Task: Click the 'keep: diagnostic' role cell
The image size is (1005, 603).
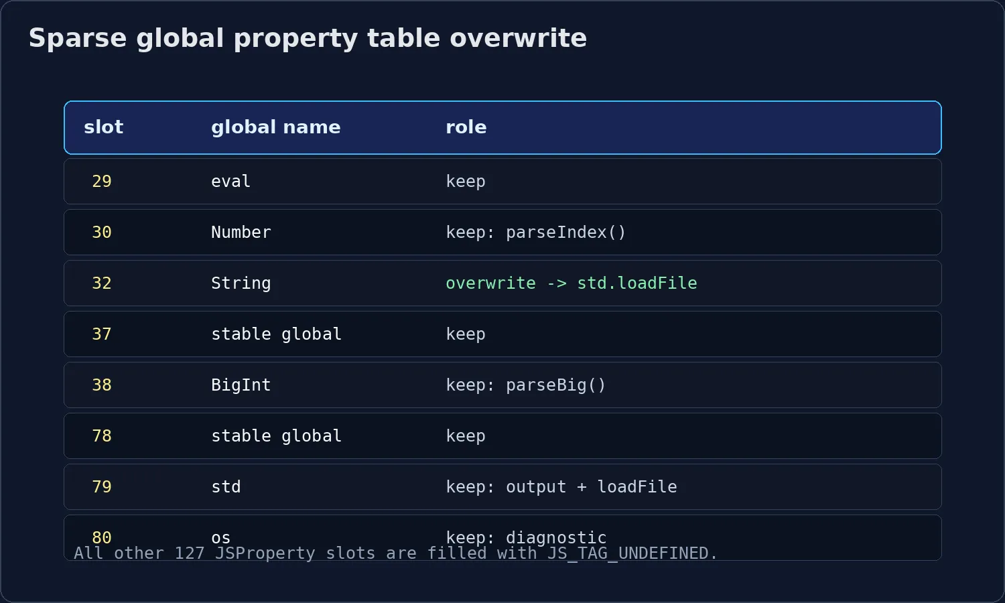Action: [x=526, y=537]
